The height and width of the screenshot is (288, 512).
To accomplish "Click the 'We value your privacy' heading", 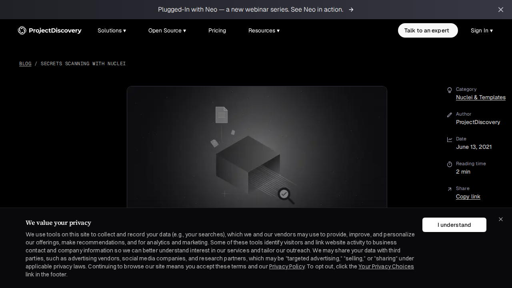I will (x=58, y=223).
